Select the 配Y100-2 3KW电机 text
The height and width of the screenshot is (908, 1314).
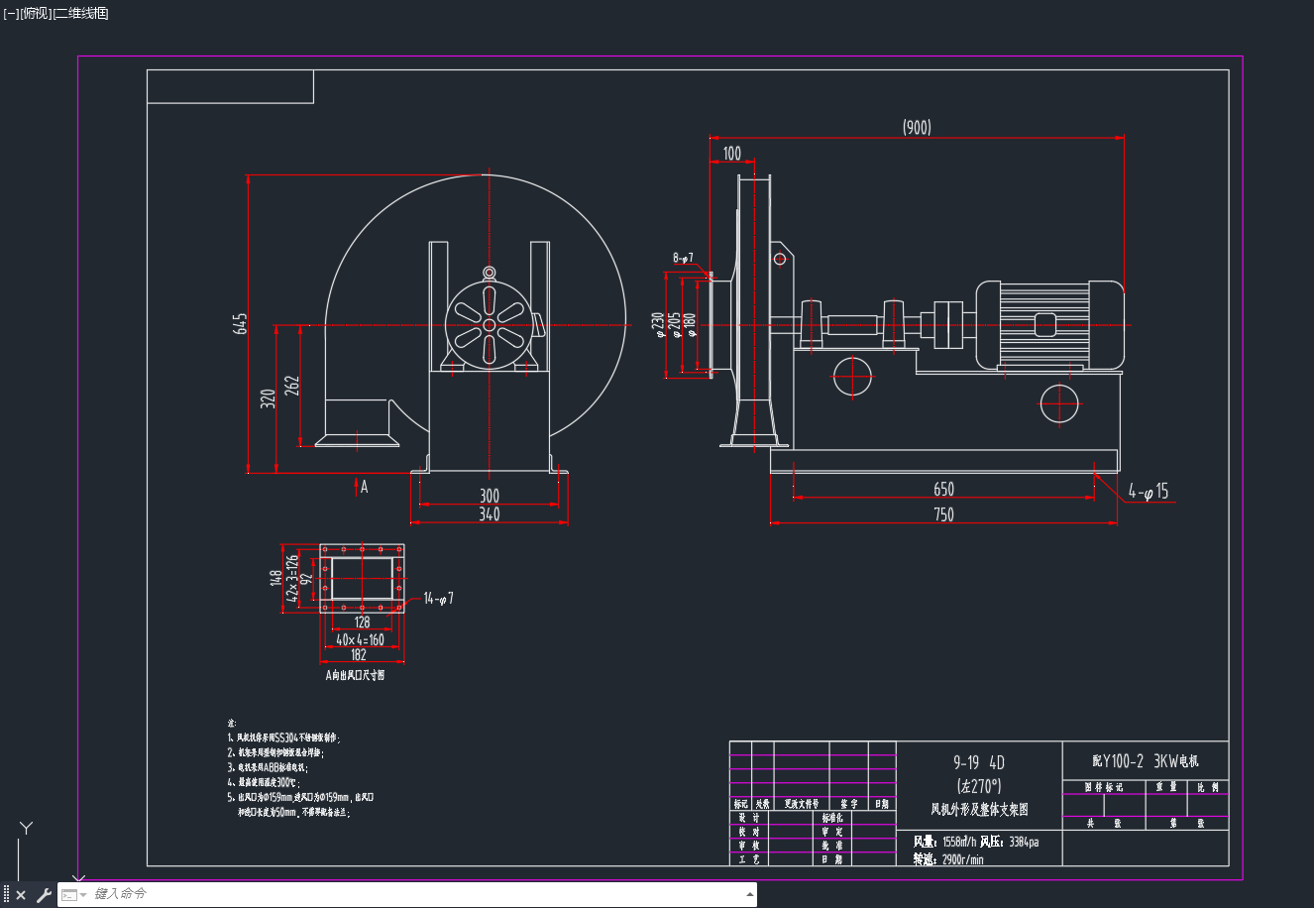[1146, 761]
